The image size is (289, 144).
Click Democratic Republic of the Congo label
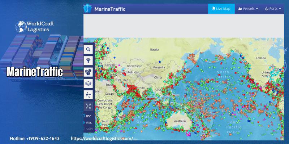click(105, 104)
